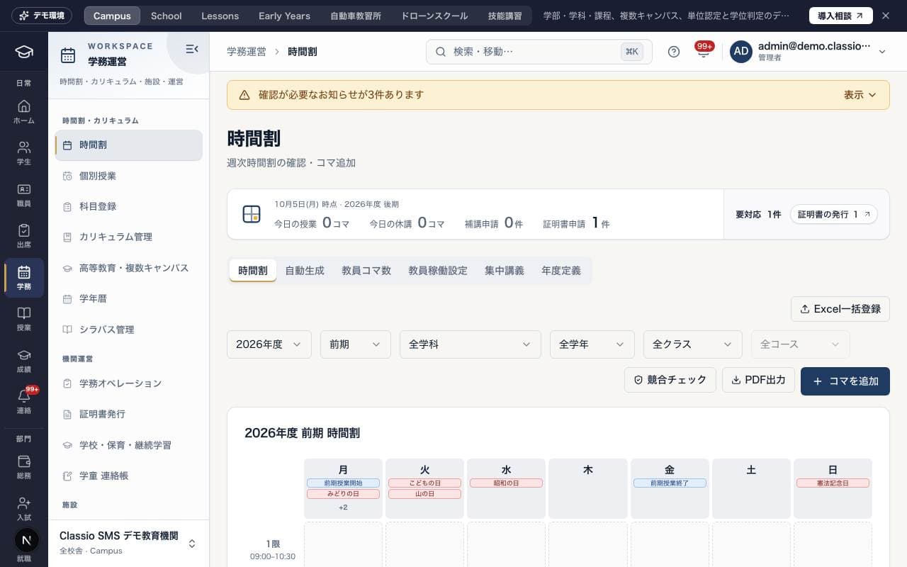Switch the institution selector Classio SMS デモ教育機関
The image size is (907, 567).
tap(128, 543)
